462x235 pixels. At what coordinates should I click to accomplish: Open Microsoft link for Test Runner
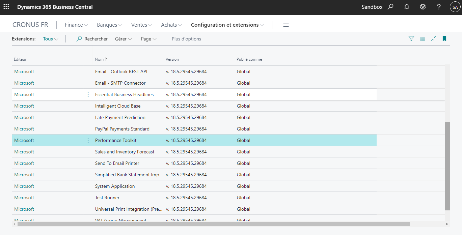[x=24, y=198]
